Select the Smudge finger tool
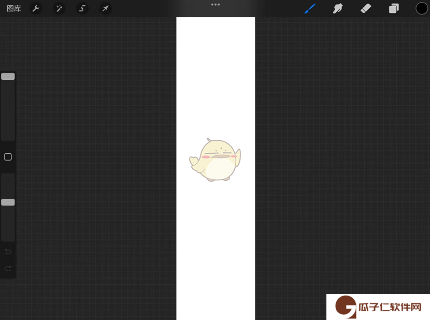 click(338, 8)
